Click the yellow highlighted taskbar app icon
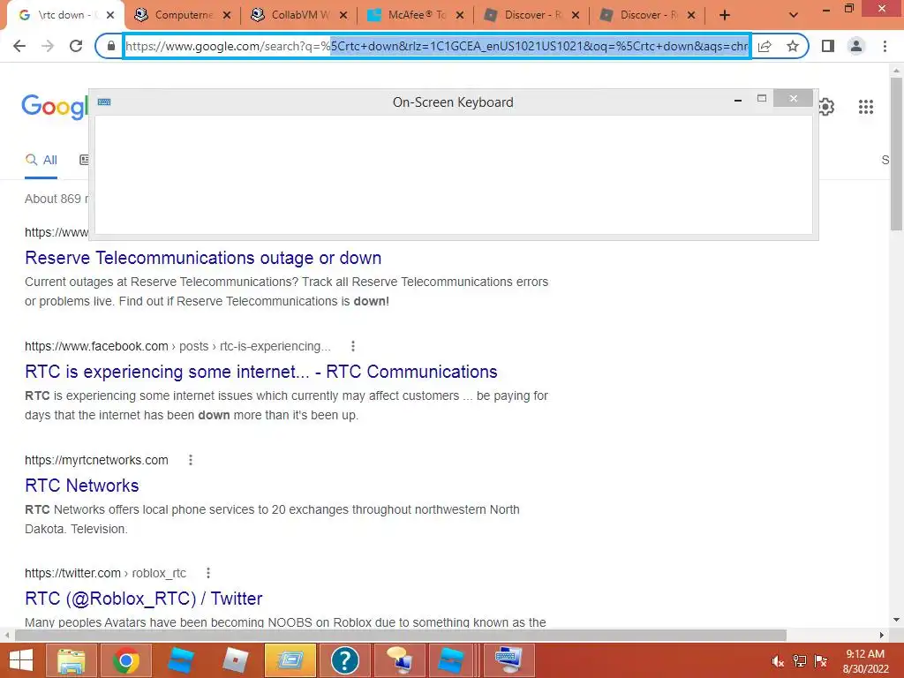The image size is (904, 678). tap(290, 660)
